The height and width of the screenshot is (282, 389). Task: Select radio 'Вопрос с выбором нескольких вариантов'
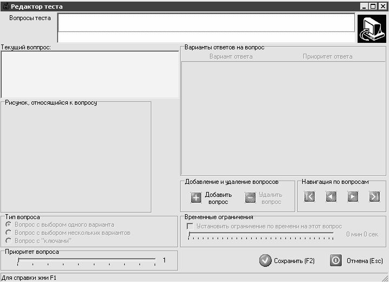(9, 233)
